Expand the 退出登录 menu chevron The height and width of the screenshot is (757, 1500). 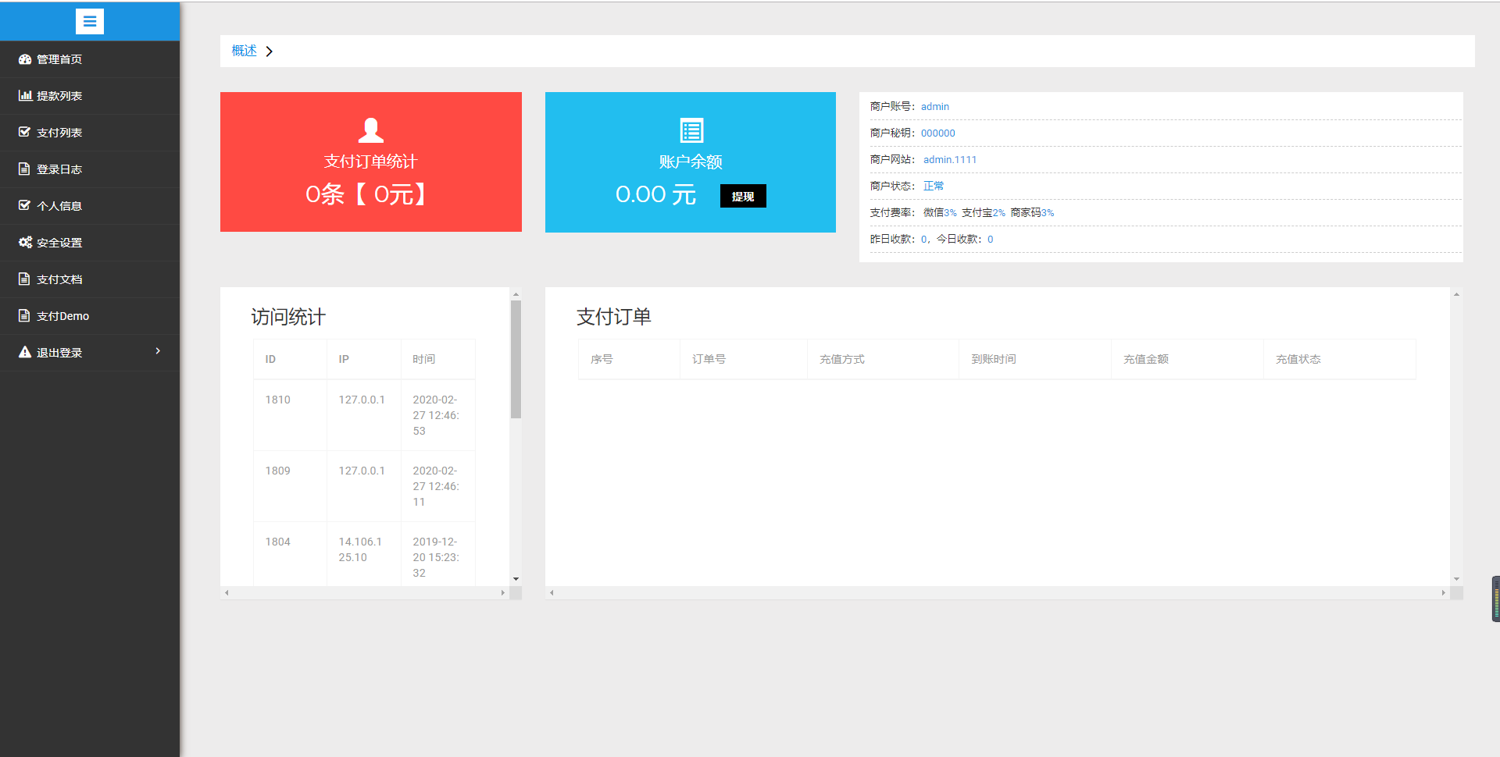pyautogui.click(x=158, y=351)
